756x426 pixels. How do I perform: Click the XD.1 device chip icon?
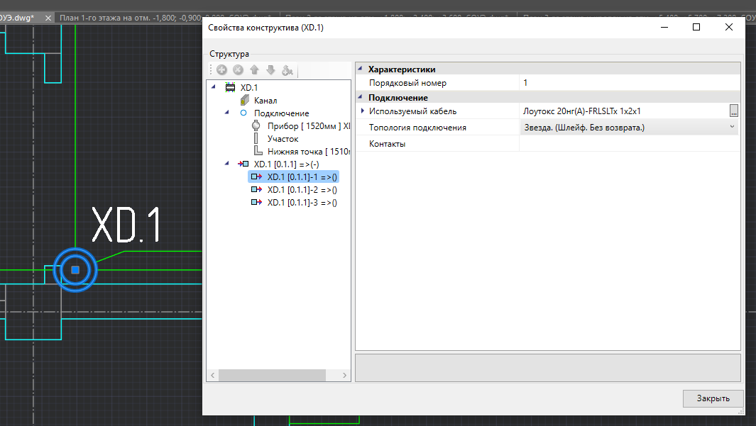click(229, 87)
